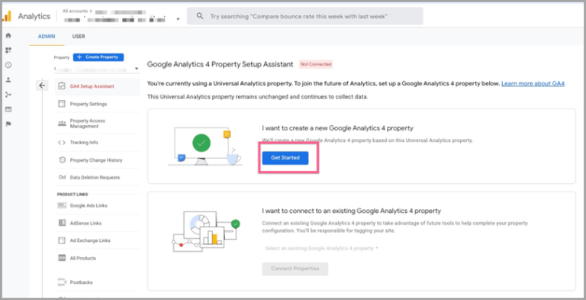Screen dimensions: 586x300
Task: Click the back arrow beside property column
Action: click(x=42, y=85)
